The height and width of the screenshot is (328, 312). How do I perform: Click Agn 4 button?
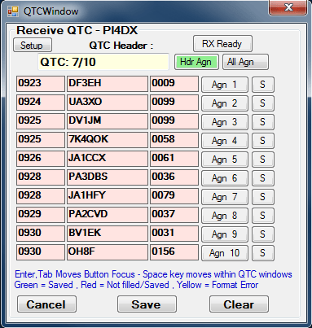[225, 141]
